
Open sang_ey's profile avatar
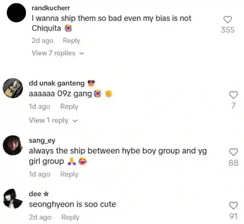coord(13,145)
